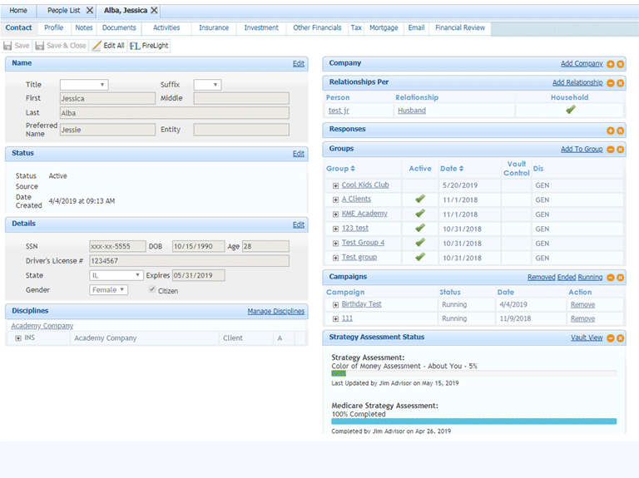Open the Financial Review tab
Viewport: 639px width, 478px height.
[x=460, y=27]
